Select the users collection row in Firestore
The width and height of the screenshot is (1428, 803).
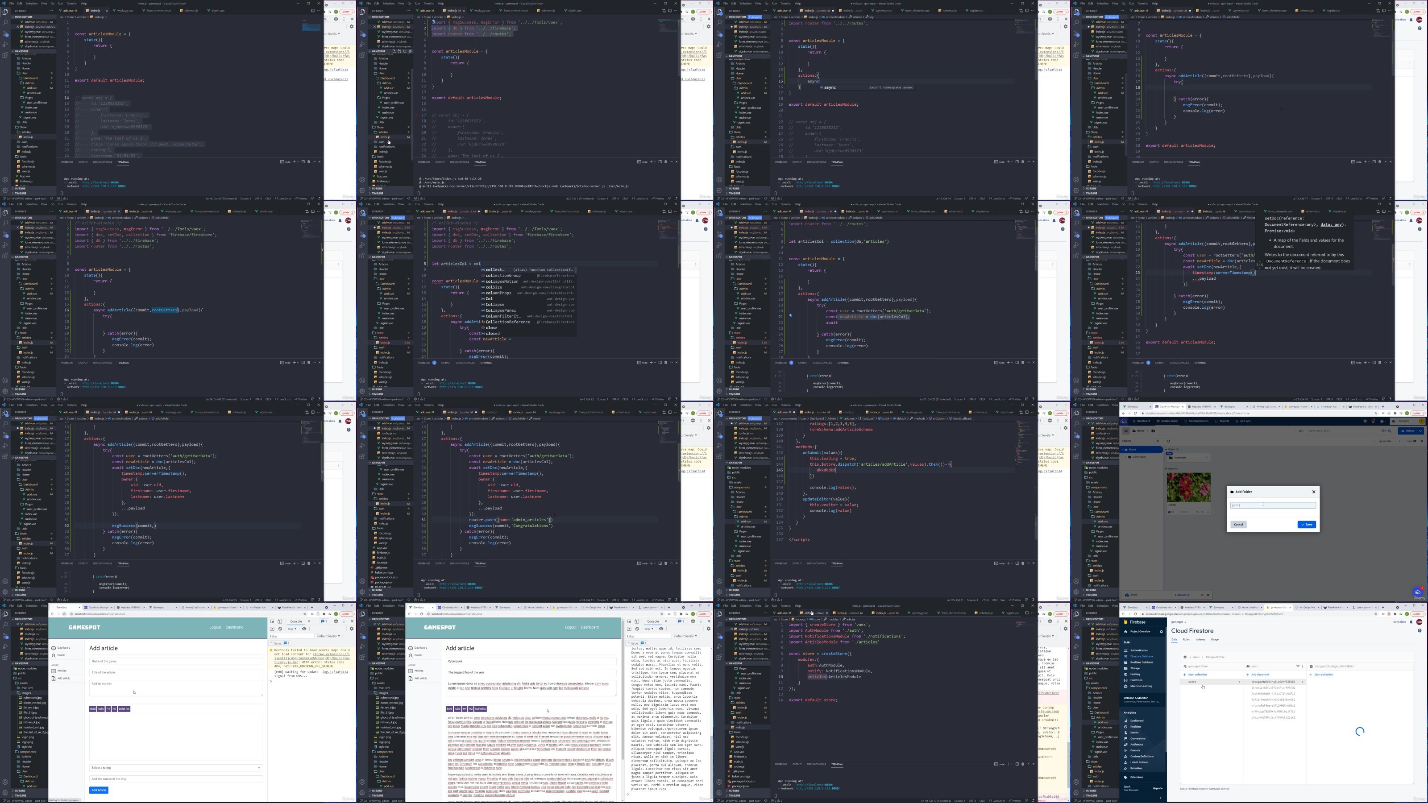(x=1213, y=682)
